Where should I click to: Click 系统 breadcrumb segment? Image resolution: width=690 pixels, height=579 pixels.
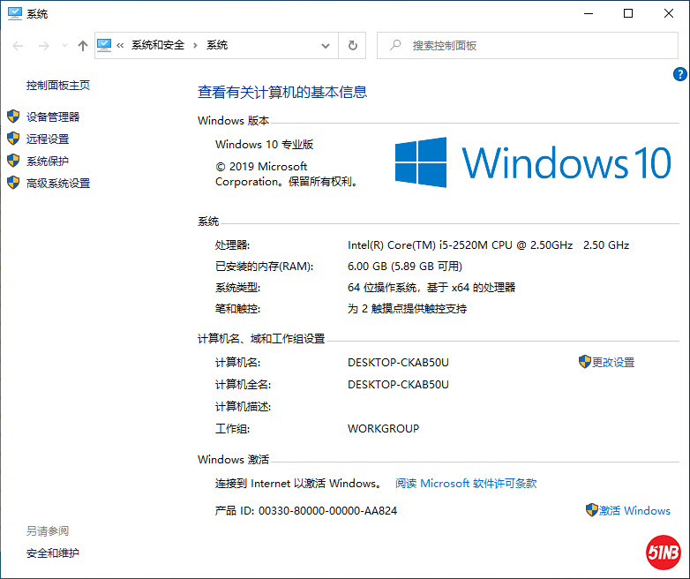(217, 45)
